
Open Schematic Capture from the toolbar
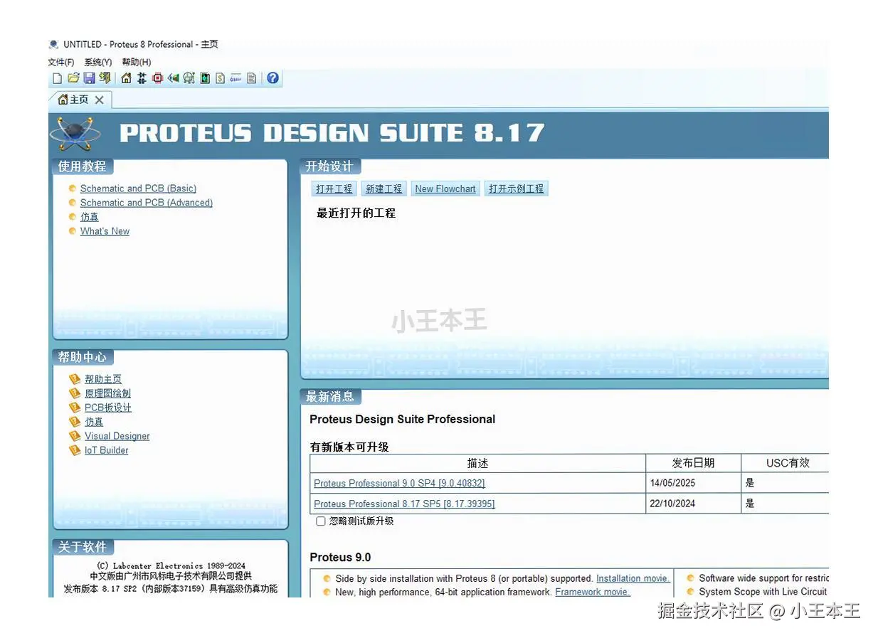pyautogui.click(x=142, y=78)
